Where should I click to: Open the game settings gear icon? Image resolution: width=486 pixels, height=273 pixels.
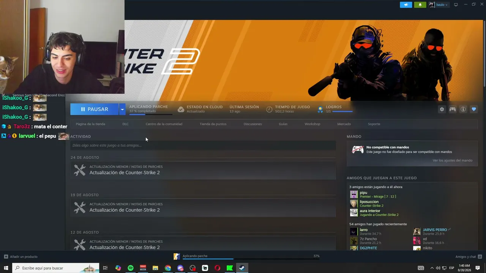pyautogui.click(x=442, y=109)
